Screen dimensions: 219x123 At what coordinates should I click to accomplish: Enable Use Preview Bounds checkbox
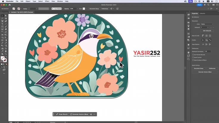click(193, 55)
